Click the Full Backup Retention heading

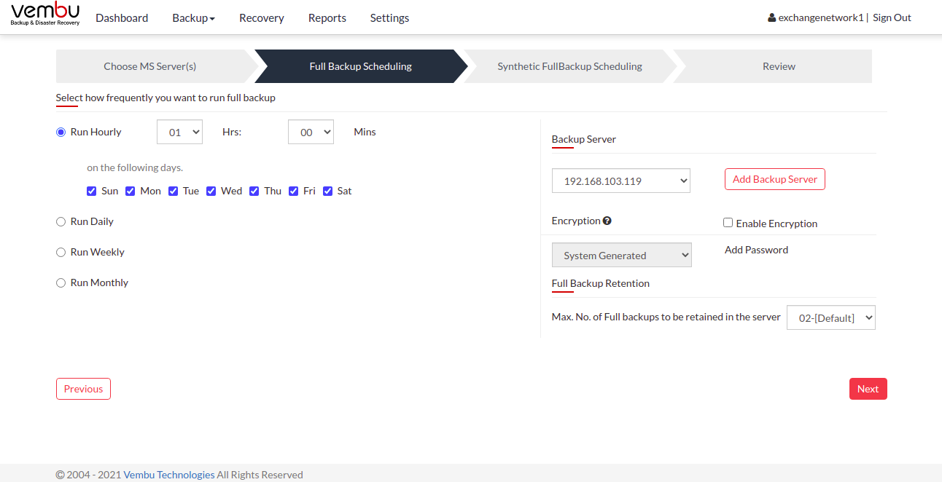point(601,283)
